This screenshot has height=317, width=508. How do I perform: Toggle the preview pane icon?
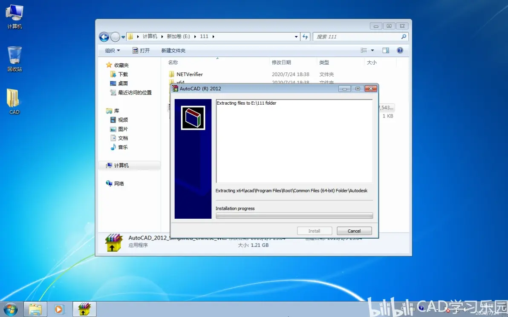386,50
